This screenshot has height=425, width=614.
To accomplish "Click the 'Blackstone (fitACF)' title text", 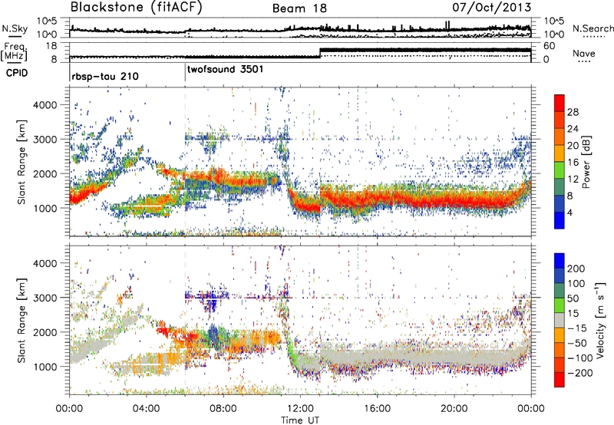I will click(137, 8).
